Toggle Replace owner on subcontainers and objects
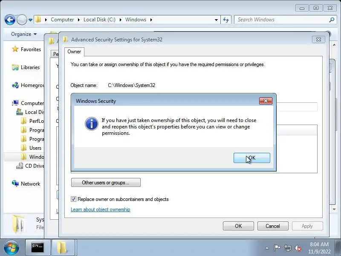The height and width of the screenshot is (256, 341). tap(73, 199)
